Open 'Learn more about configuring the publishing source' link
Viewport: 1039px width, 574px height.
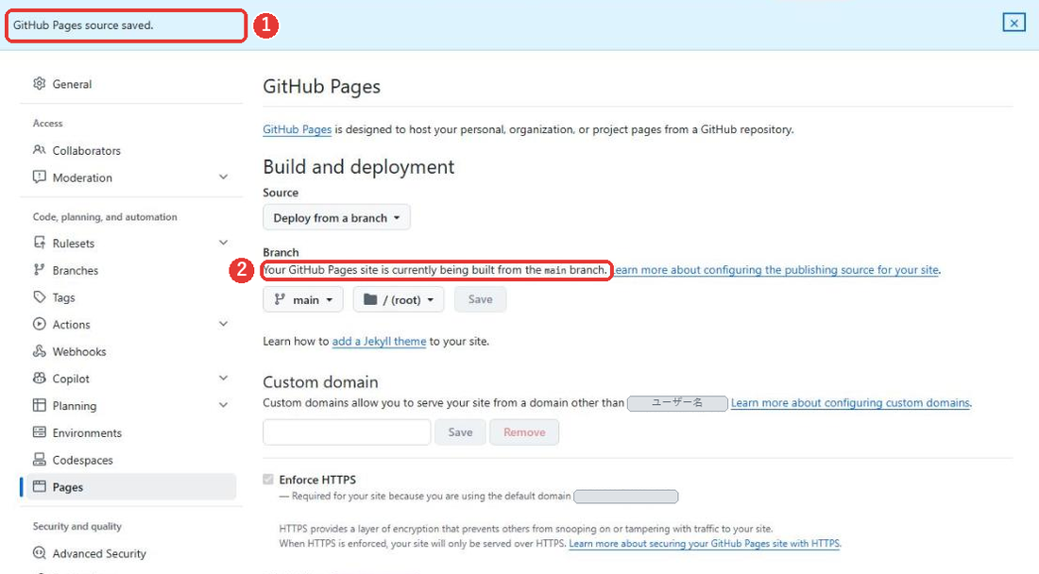click(x=775, y=269)
